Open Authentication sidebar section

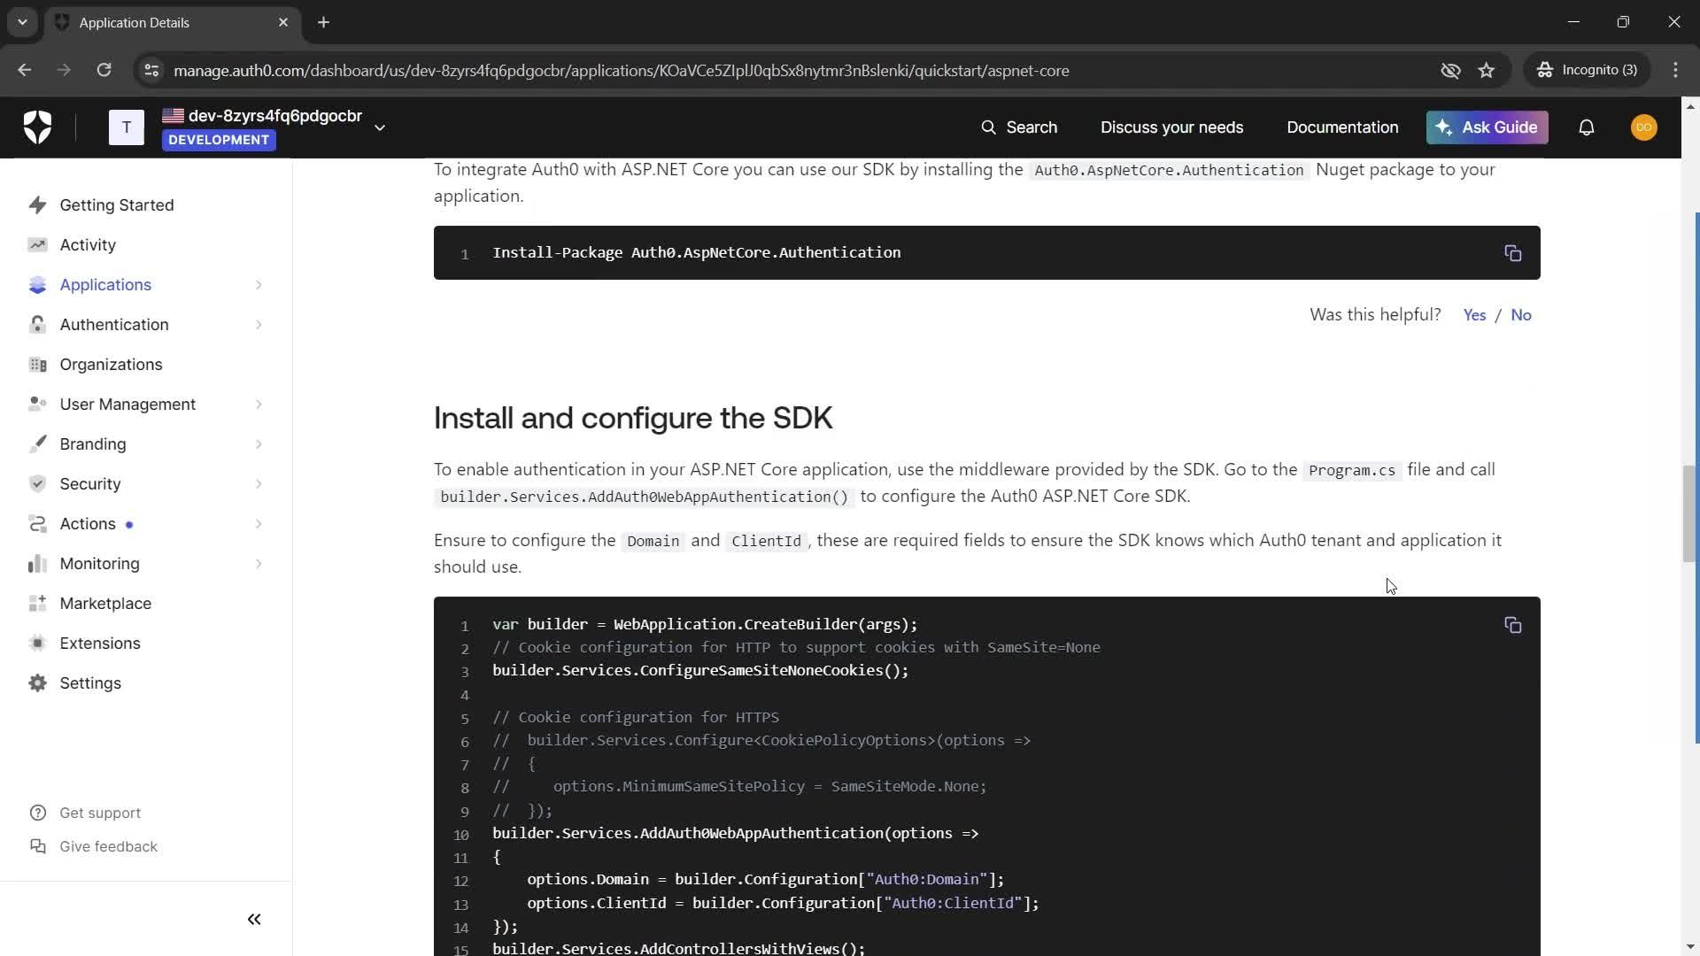[114, 325]
